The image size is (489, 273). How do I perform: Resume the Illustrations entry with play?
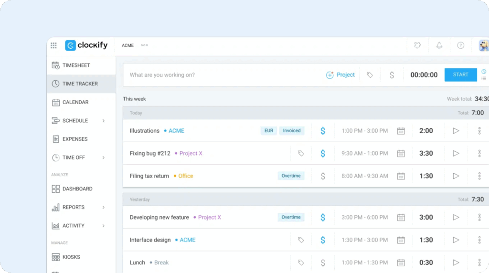pos(456,131)
